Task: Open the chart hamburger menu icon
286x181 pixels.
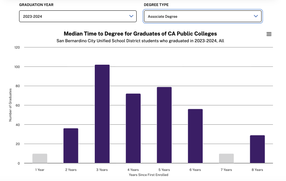Action: coord(269,34)
